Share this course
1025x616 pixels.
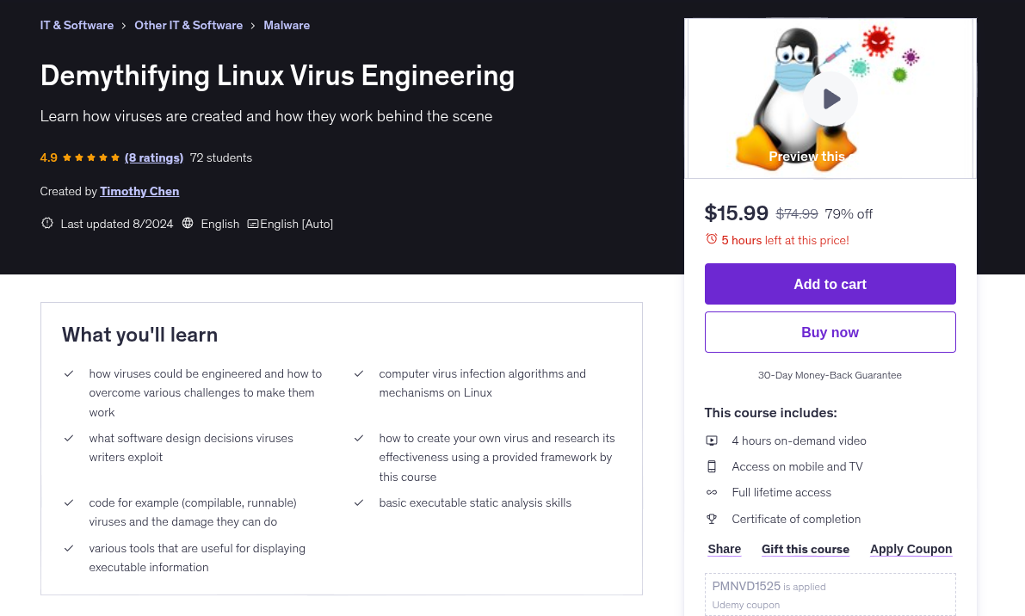(x=725, y=550)
